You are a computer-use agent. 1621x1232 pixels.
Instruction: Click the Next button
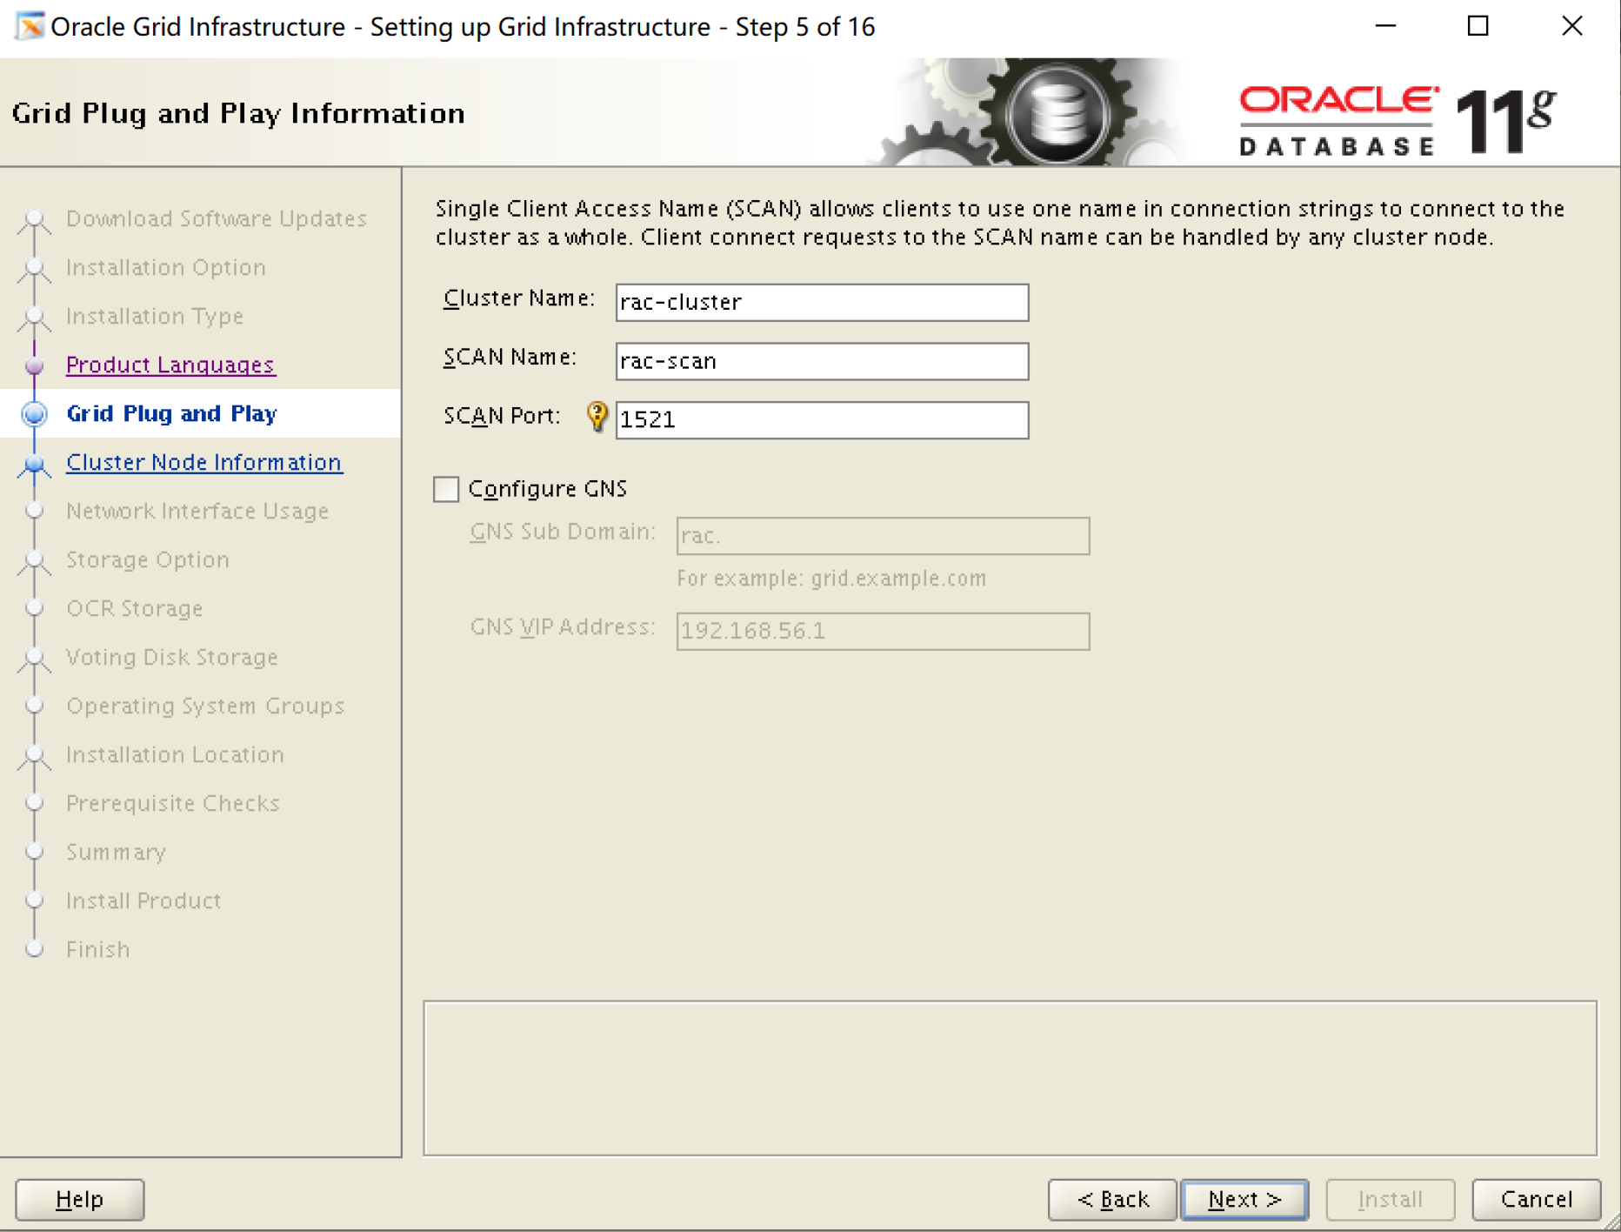pyautogui.click(x=1244, y=1200)
